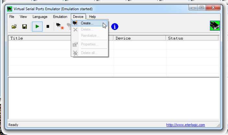Click the Ready status bar text

coord(13,125)
